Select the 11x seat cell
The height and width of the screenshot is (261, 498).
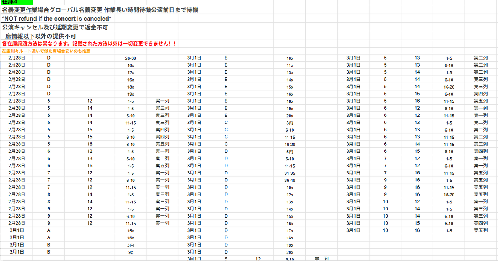(x=290, y=65)
